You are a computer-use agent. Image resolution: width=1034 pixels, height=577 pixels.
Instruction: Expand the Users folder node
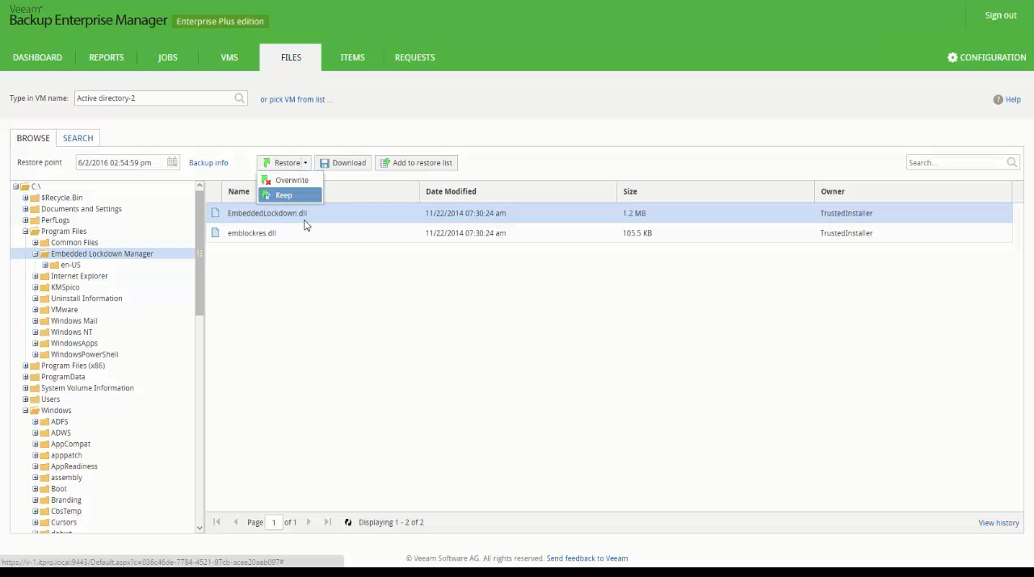point(26,399)
